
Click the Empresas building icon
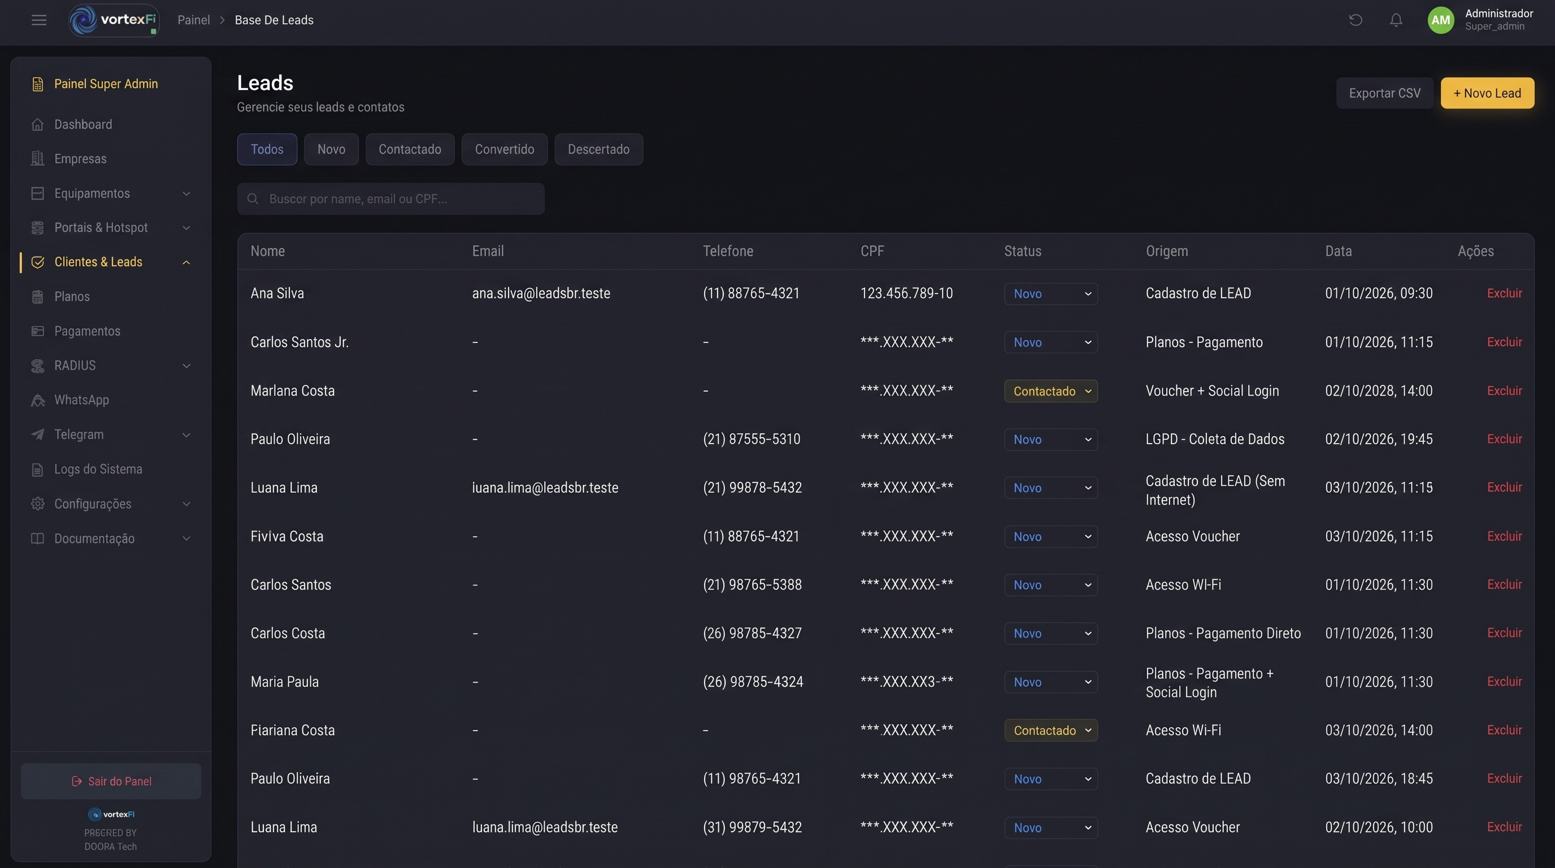click(x=37, y=159)
